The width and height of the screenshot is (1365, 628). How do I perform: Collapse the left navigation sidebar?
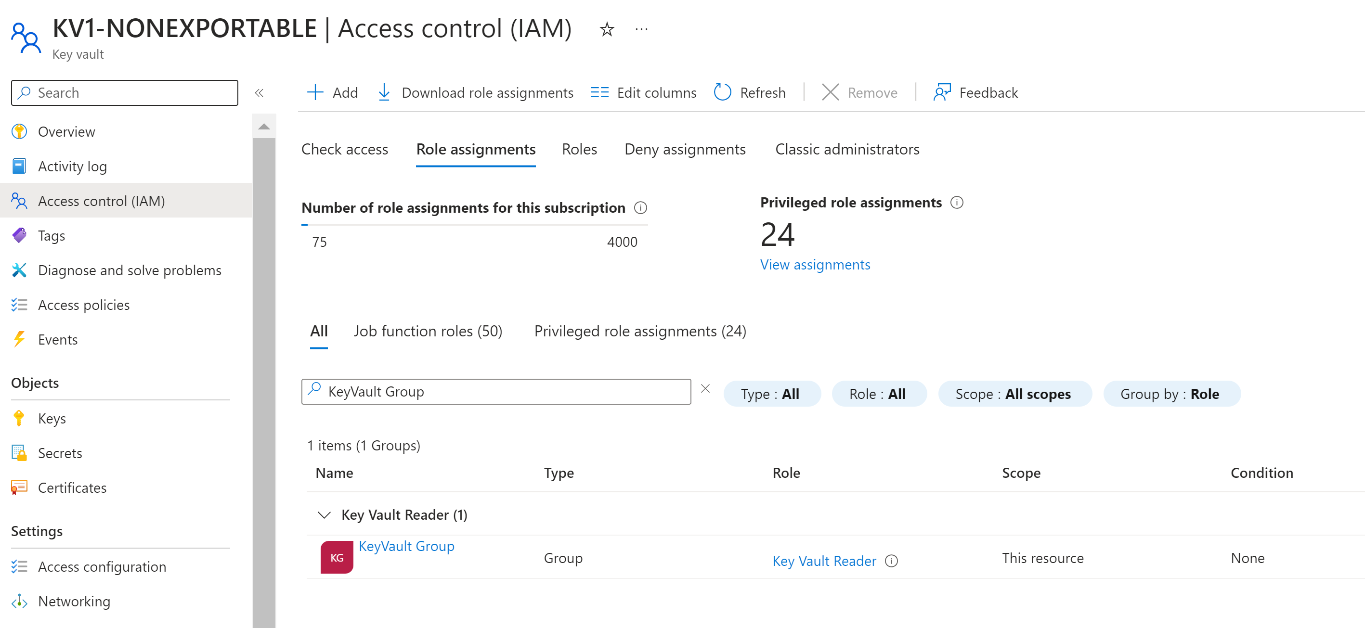pos(260,93)
